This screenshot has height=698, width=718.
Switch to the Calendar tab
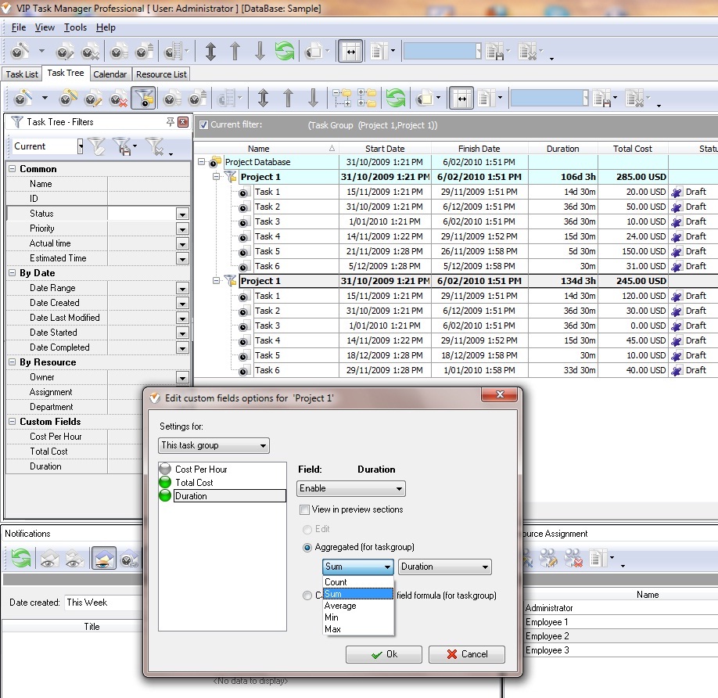point(109,74)
